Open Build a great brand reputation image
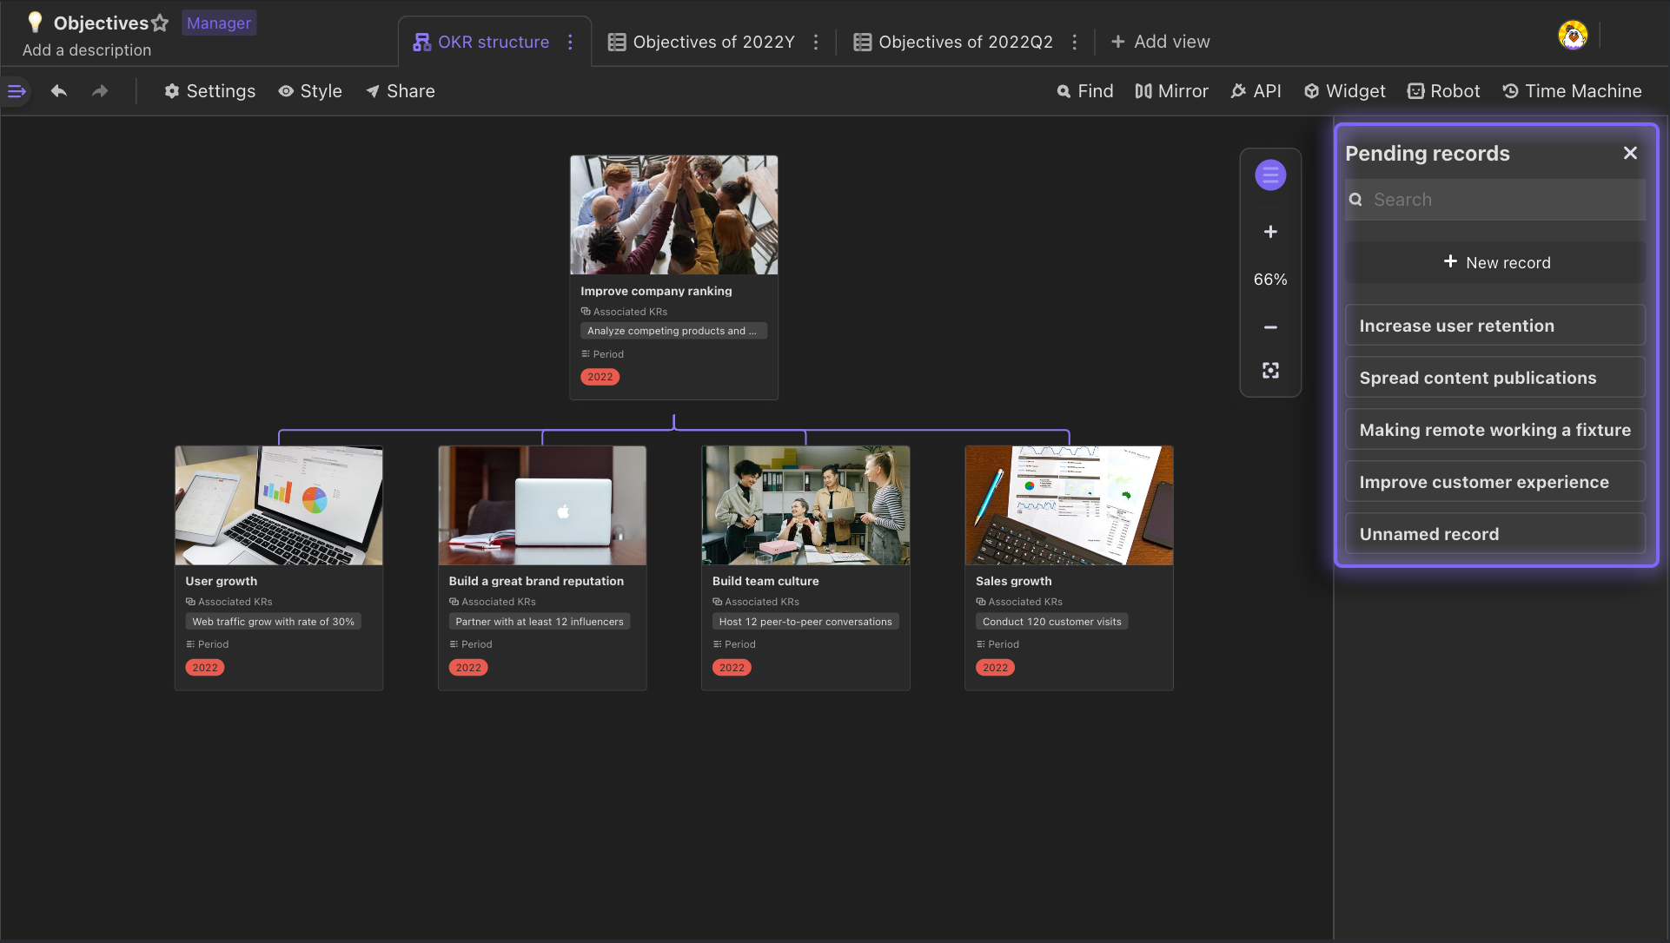 (542, 505)
